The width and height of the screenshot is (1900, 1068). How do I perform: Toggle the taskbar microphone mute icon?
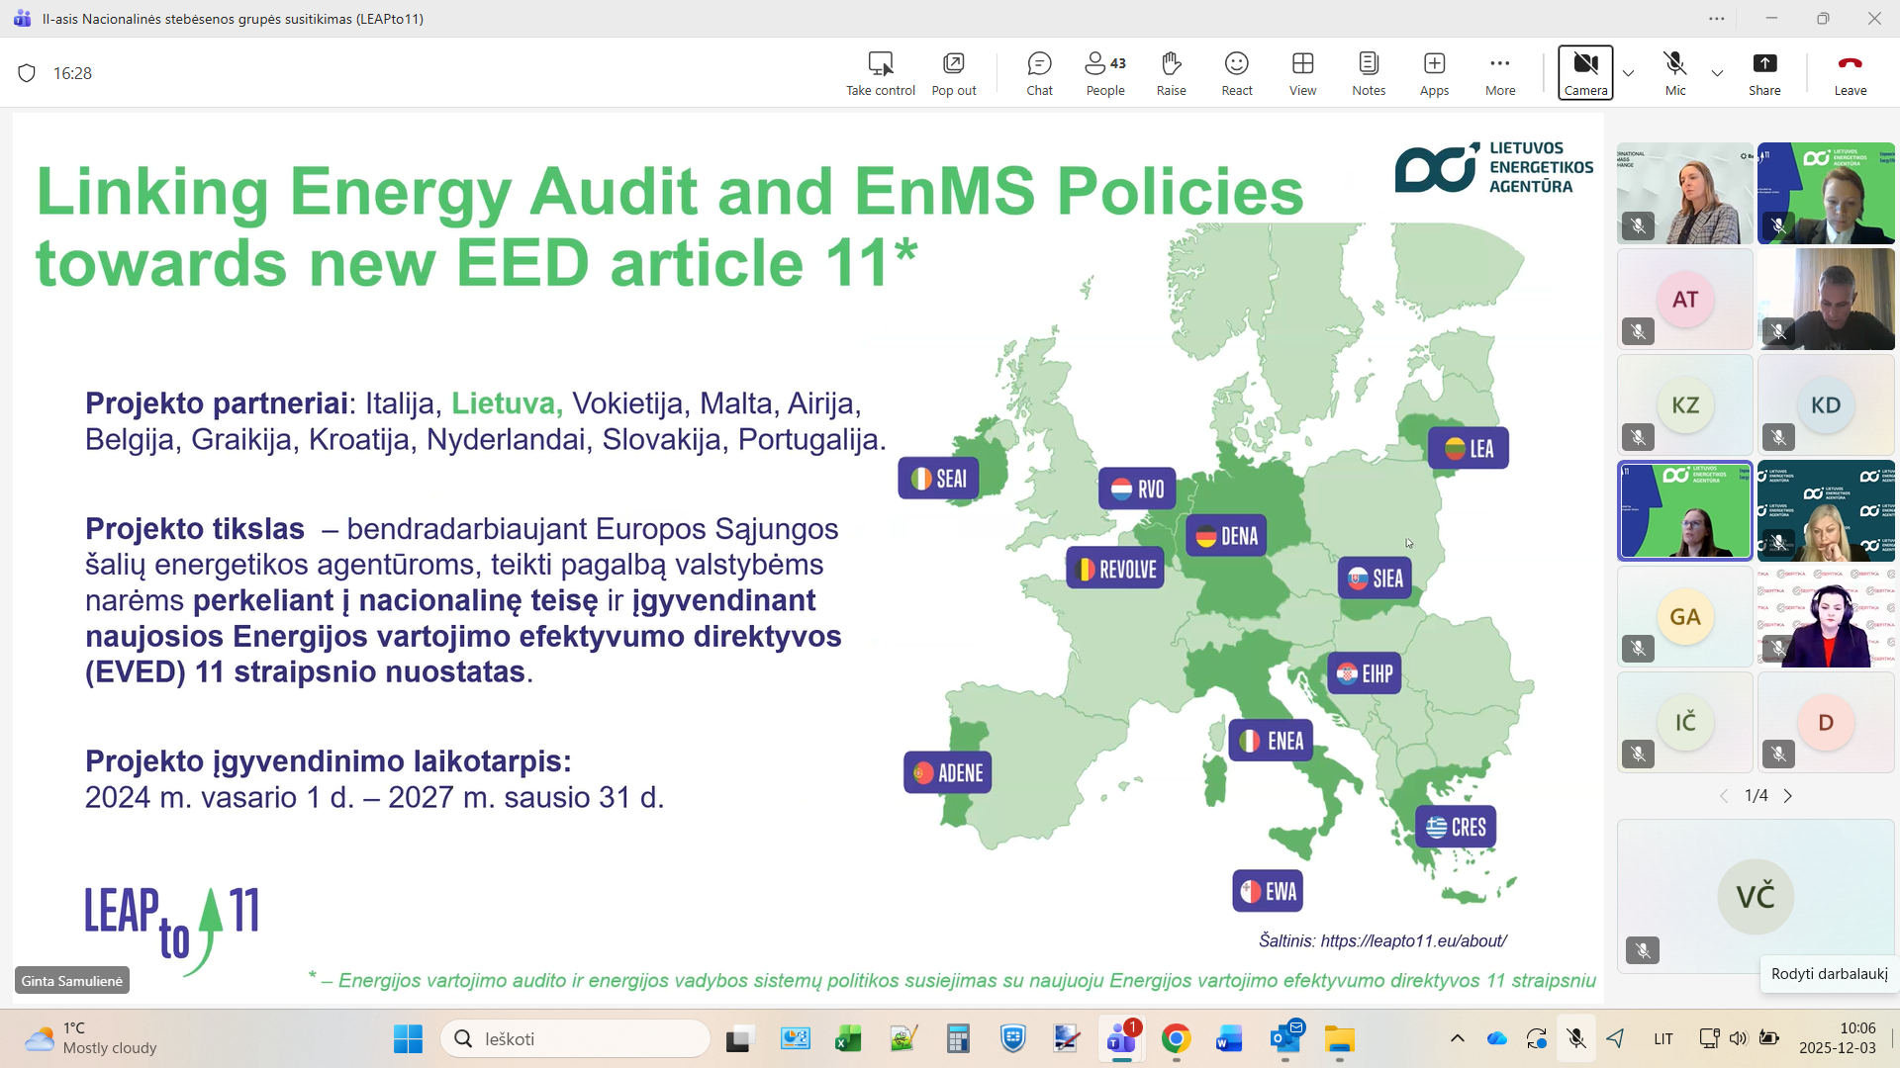[x=1575, y=1038]
